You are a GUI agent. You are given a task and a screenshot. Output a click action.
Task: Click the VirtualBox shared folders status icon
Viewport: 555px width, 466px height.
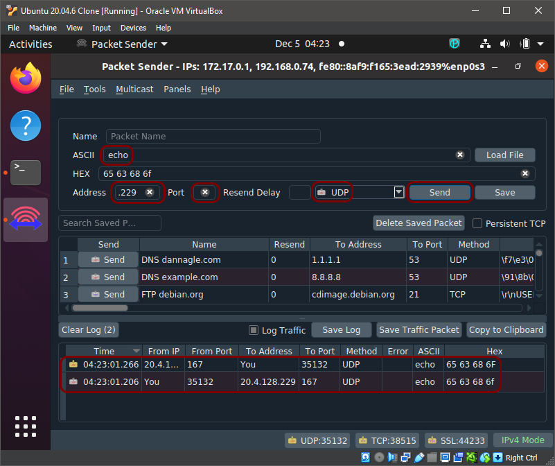(x=432, y=458)
